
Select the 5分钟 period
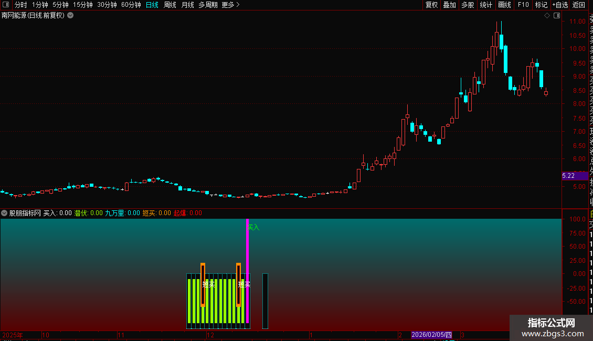click(x=60, y=5)
